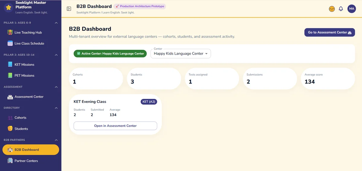The image size is (362, 171).
Task: Collapse the B2B Partners section
Action: tap(56, 140)
